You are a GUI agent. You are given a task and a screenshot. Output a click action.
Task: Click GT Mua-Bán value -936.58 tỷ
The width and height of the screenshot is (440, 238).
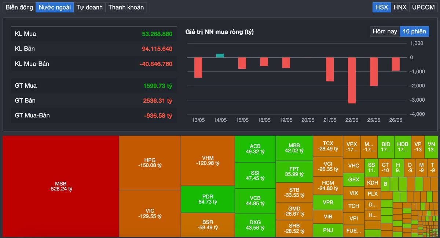158,116
